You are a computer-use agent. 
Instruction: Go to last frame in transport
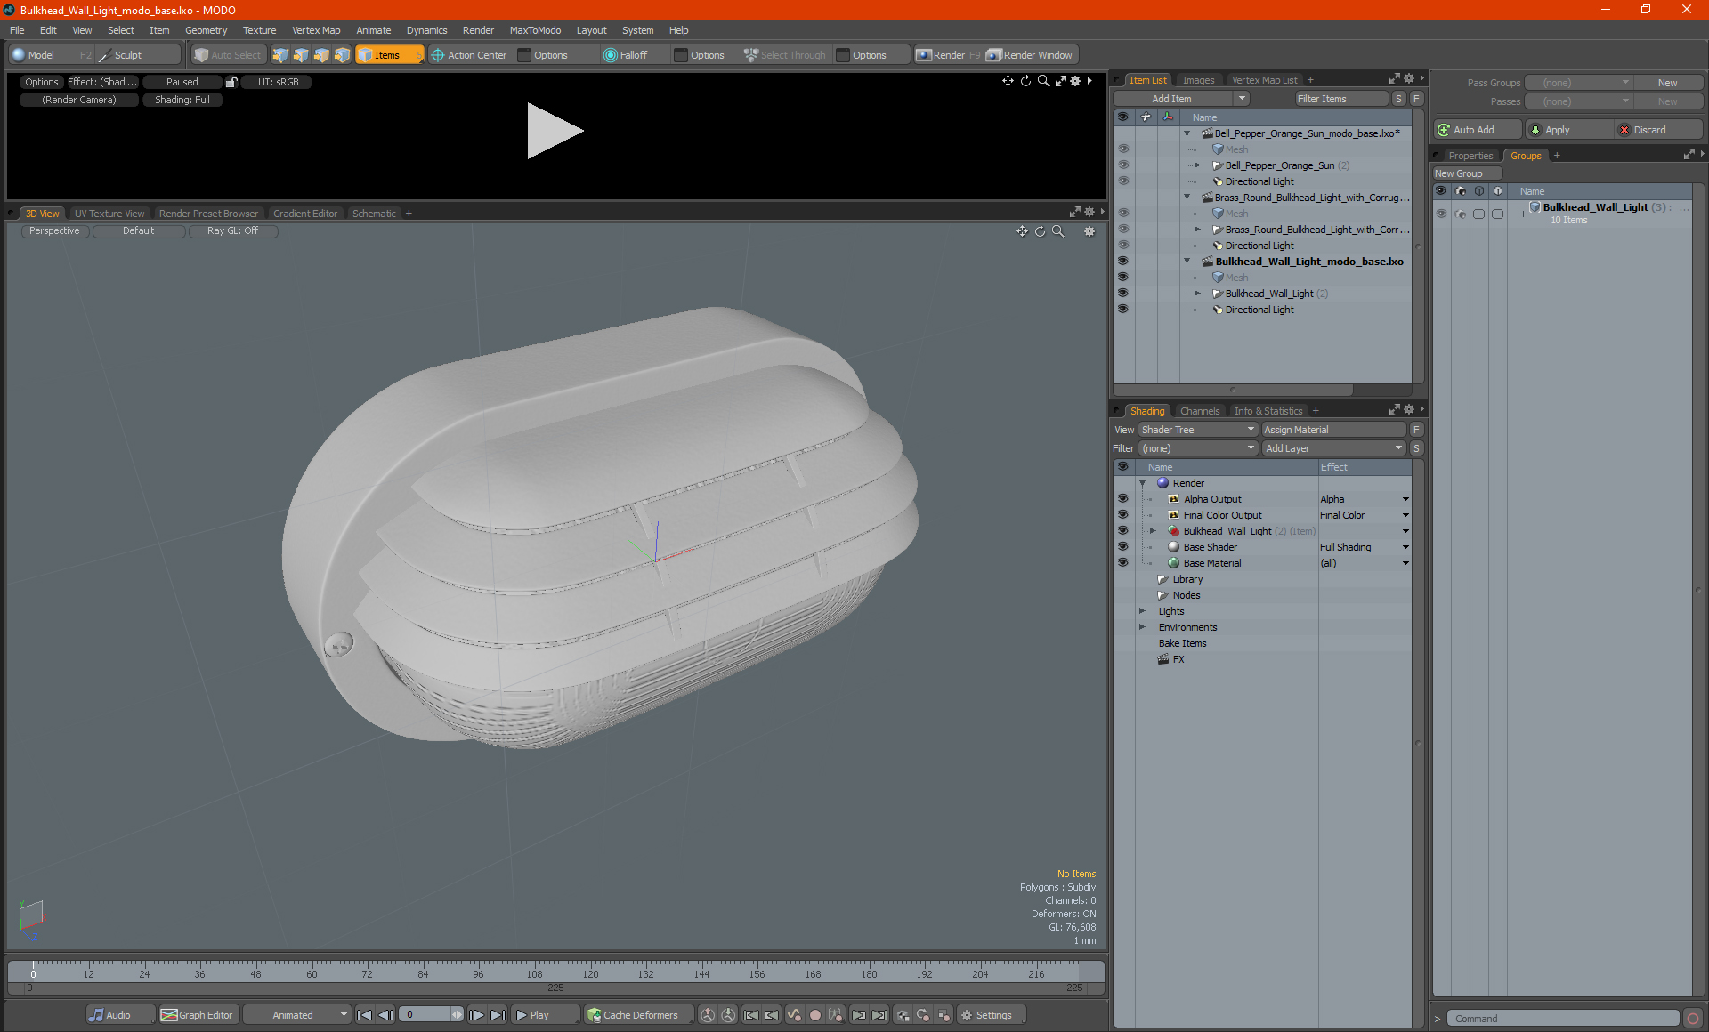[498, 1015]
